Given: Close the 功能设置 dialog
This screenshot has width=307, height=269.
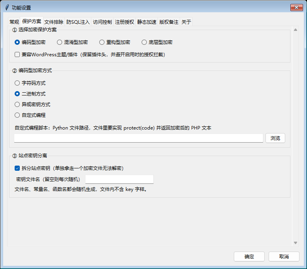Looking at the screenshot, I should 296,8.
